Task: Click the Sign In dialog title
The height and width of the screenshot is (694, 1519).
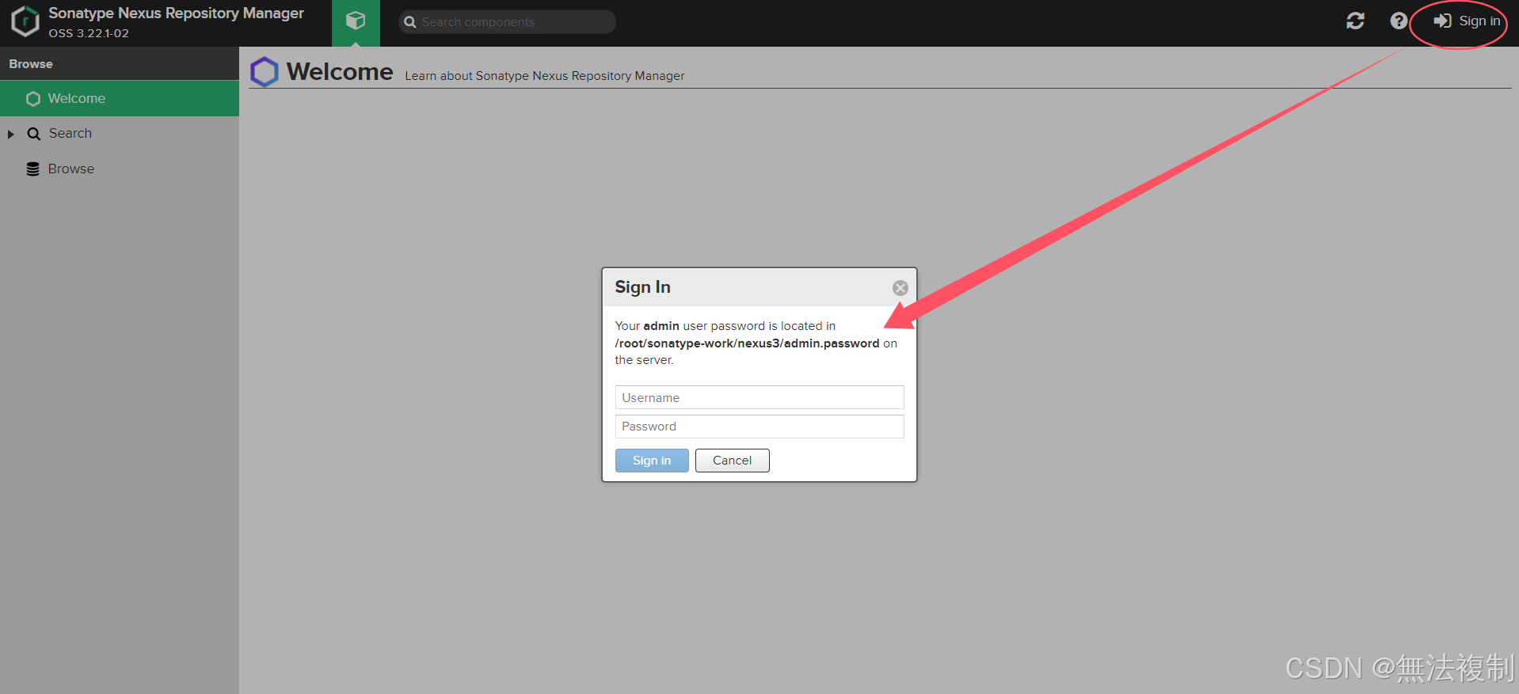Action: 642,287
